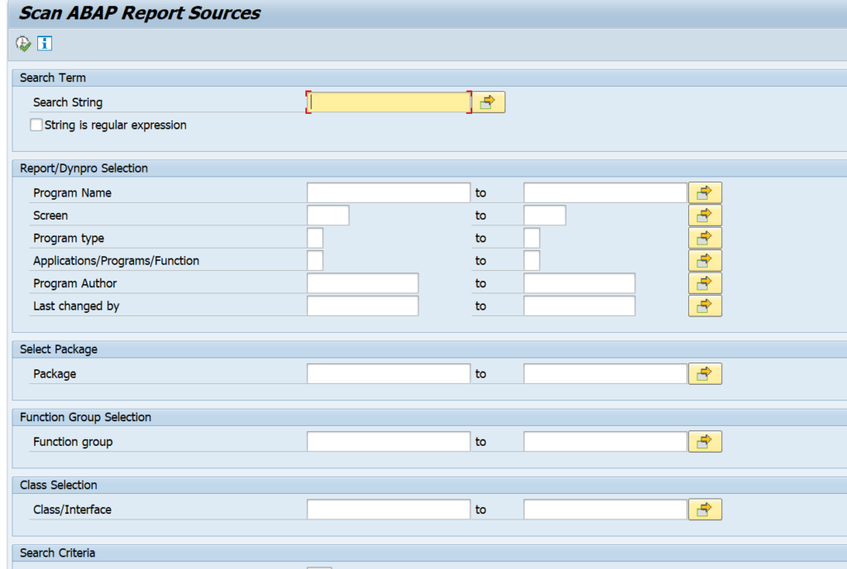The height and width of the screenshot is (569, 847).
Task: Select the Function group input field
Action: [x=387, y=441]
